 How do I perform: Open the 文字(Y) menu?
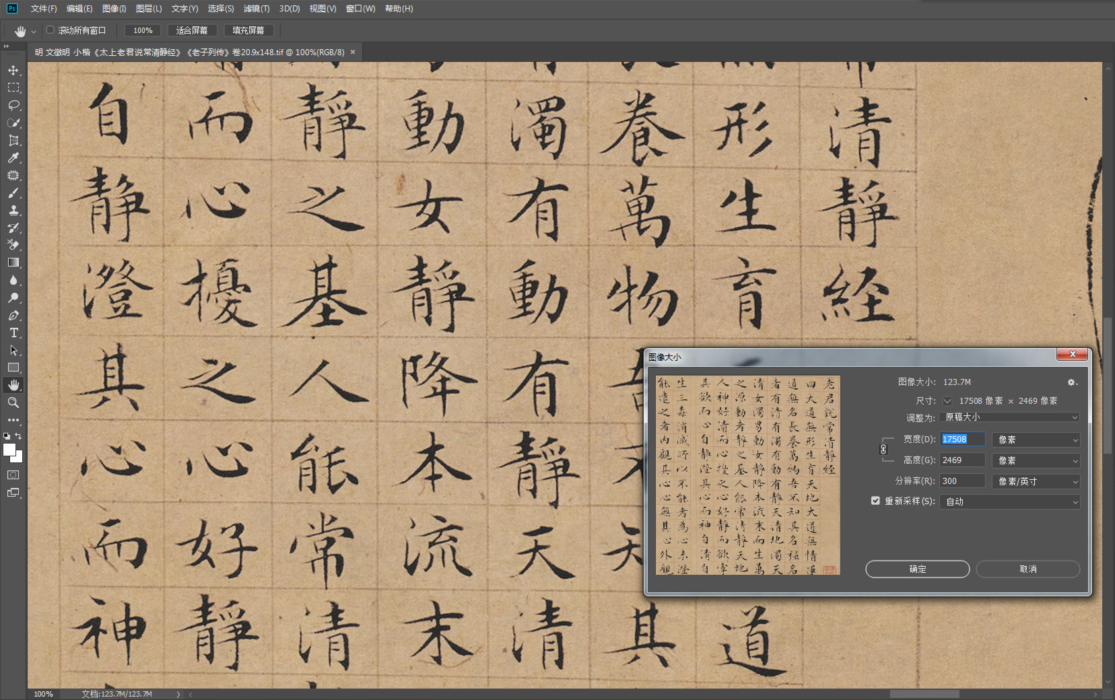coord(184,9)
